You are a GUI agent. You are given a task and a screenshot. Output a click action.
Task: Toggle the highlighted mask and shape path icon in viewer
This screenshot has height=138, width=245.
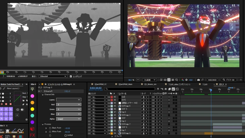point(169,80)
